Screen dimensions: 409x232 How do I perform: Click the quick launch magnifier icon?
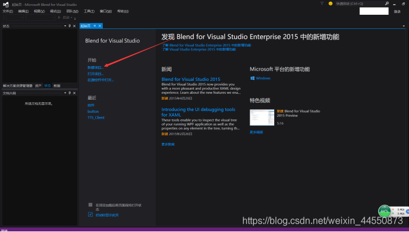coord(387,4)
